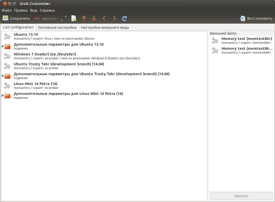
Task: Click the right arrow to create submenu
Action: pyautogui.click(x=114, y=18)
